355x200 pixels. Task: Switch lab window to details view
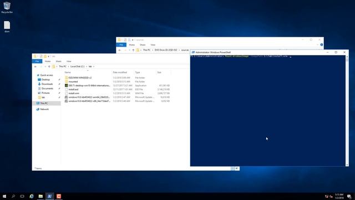tap(233, 168)
